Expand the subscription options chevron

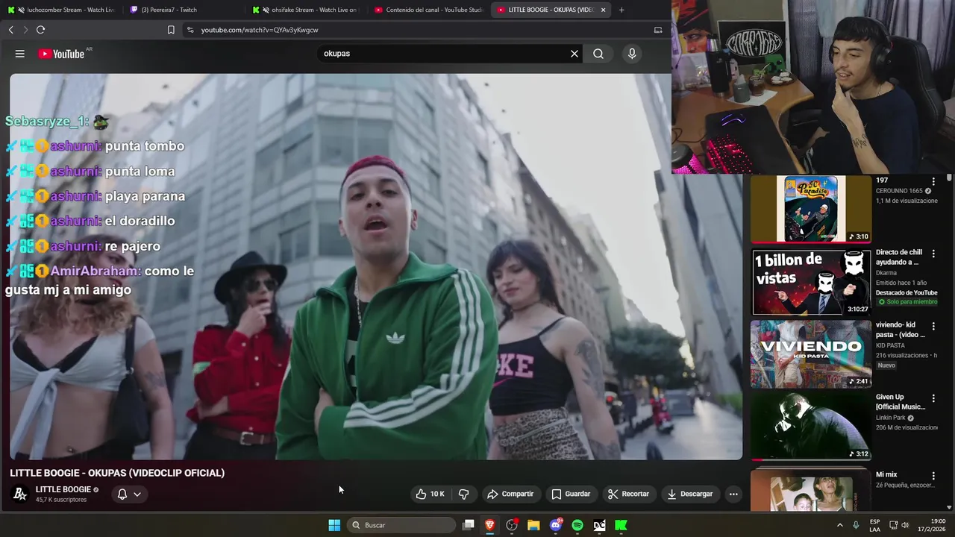(137, 494)
